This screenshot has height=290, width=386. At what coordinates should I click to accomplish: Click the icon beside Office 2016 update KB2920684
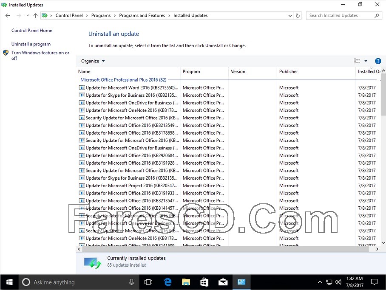(82, 155)
